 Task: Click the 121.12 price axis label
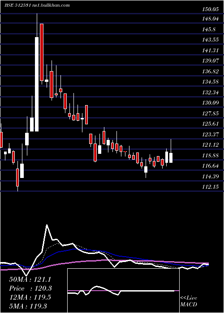tap(210, 145)
